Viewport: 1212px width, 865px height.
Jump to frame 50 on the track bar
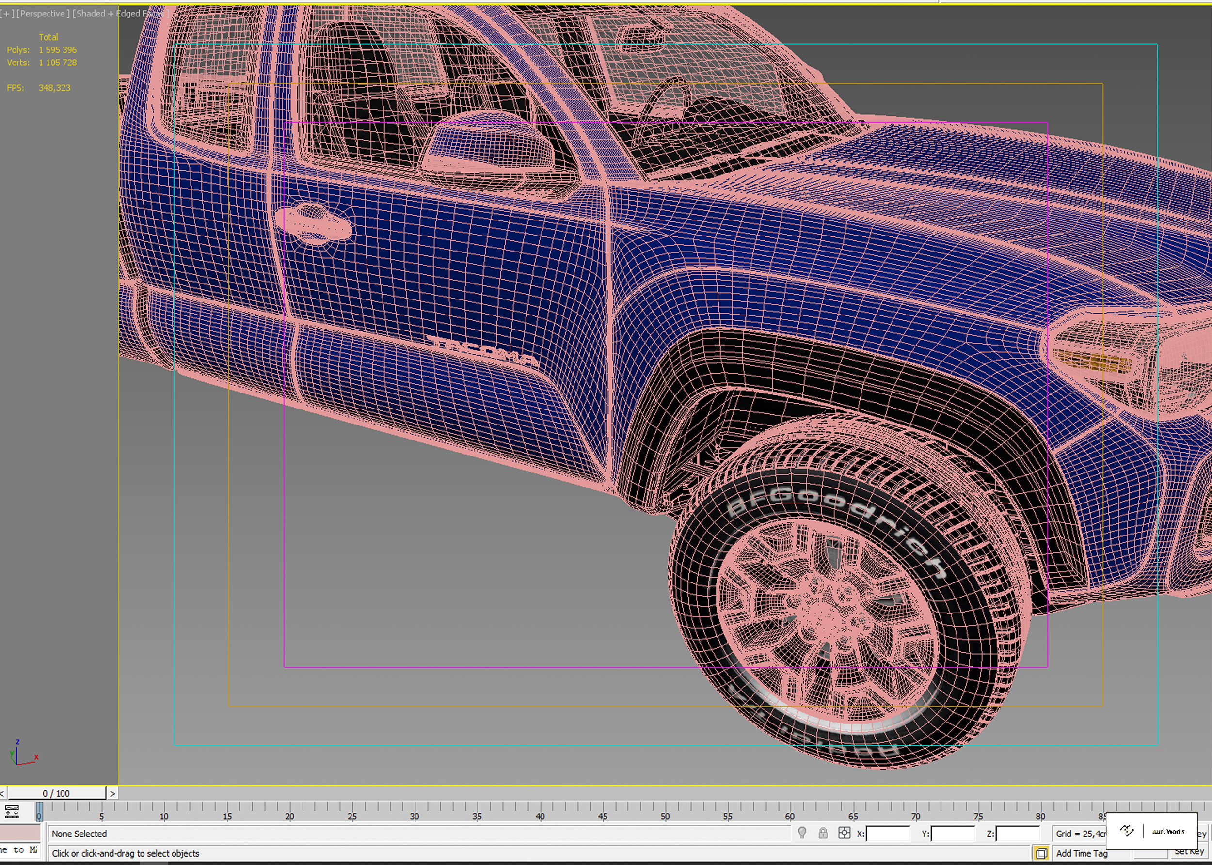point(665,816)
